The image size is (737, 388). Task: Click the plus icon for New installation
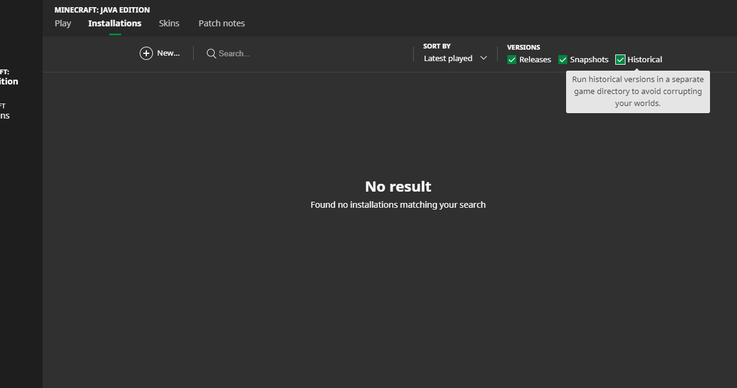coord(146,53)
